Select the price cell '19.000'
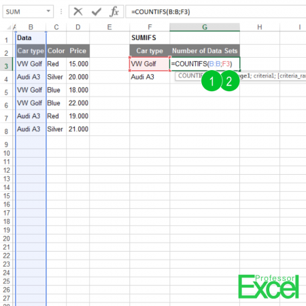The width and height of the screenshot is (306, 306). coord(78,116)
